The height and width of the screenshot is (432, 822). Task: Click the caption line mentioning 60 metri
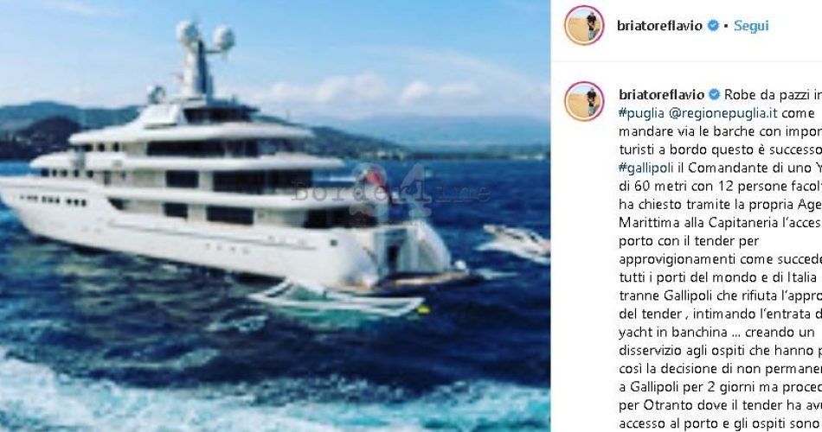(x=720, y=187)
